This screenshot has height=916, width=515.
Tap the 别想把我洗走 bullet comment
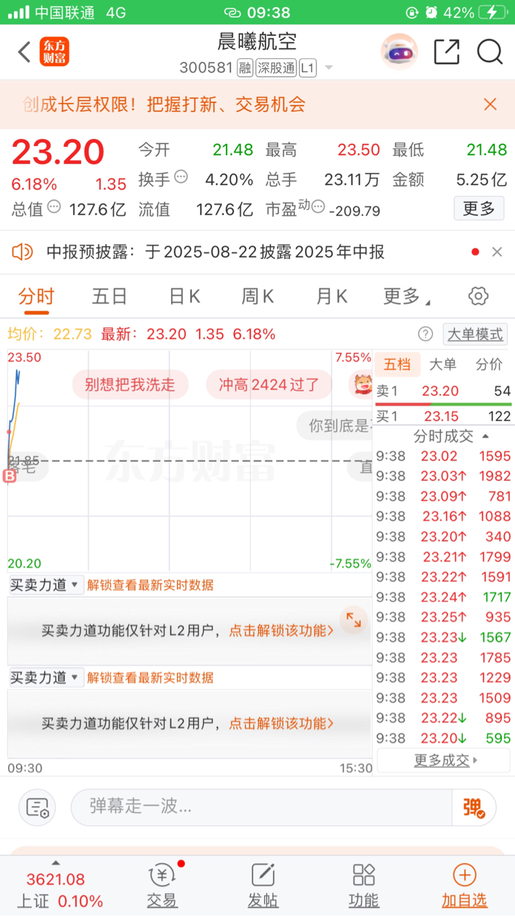tap(130, 385)
